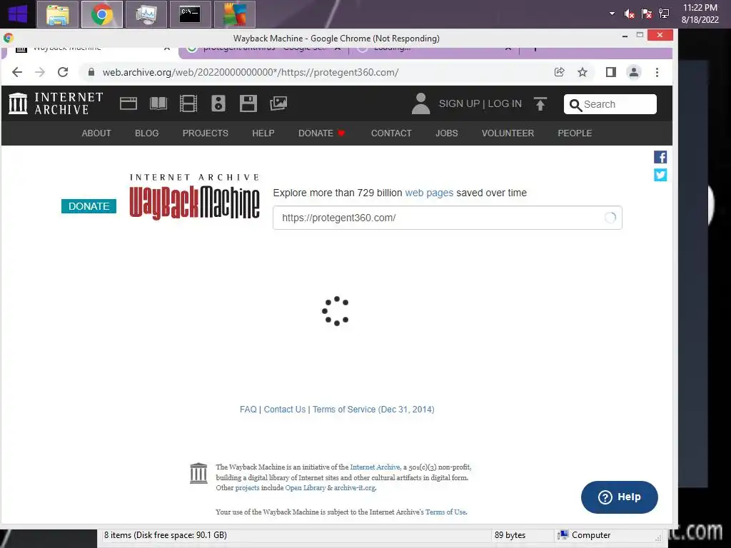The width and height of the screenshot is (731, 548).
Task: Click the LOG IN link
Action: [x=505, y=103]
